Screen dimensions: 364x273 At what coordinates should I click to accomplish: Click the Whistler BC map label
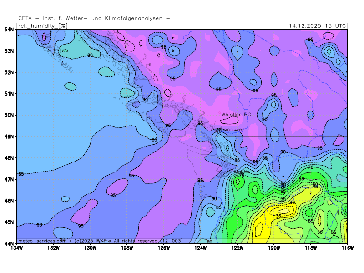pos(236,114)
